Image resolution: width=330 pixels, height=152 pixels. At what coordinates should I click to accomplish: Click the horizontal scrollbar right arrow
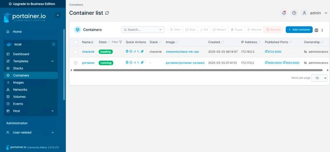point(328,70)
